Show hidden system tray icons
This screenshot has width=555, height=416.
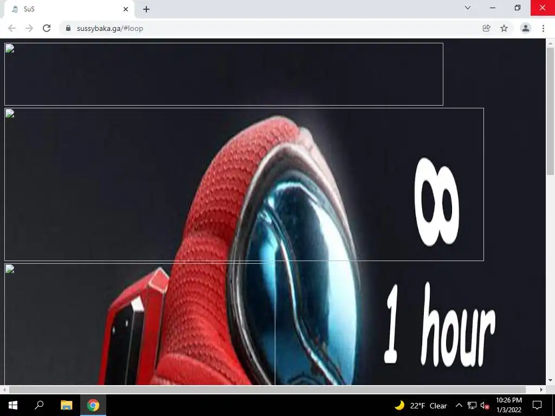click(x=459, y=405)
